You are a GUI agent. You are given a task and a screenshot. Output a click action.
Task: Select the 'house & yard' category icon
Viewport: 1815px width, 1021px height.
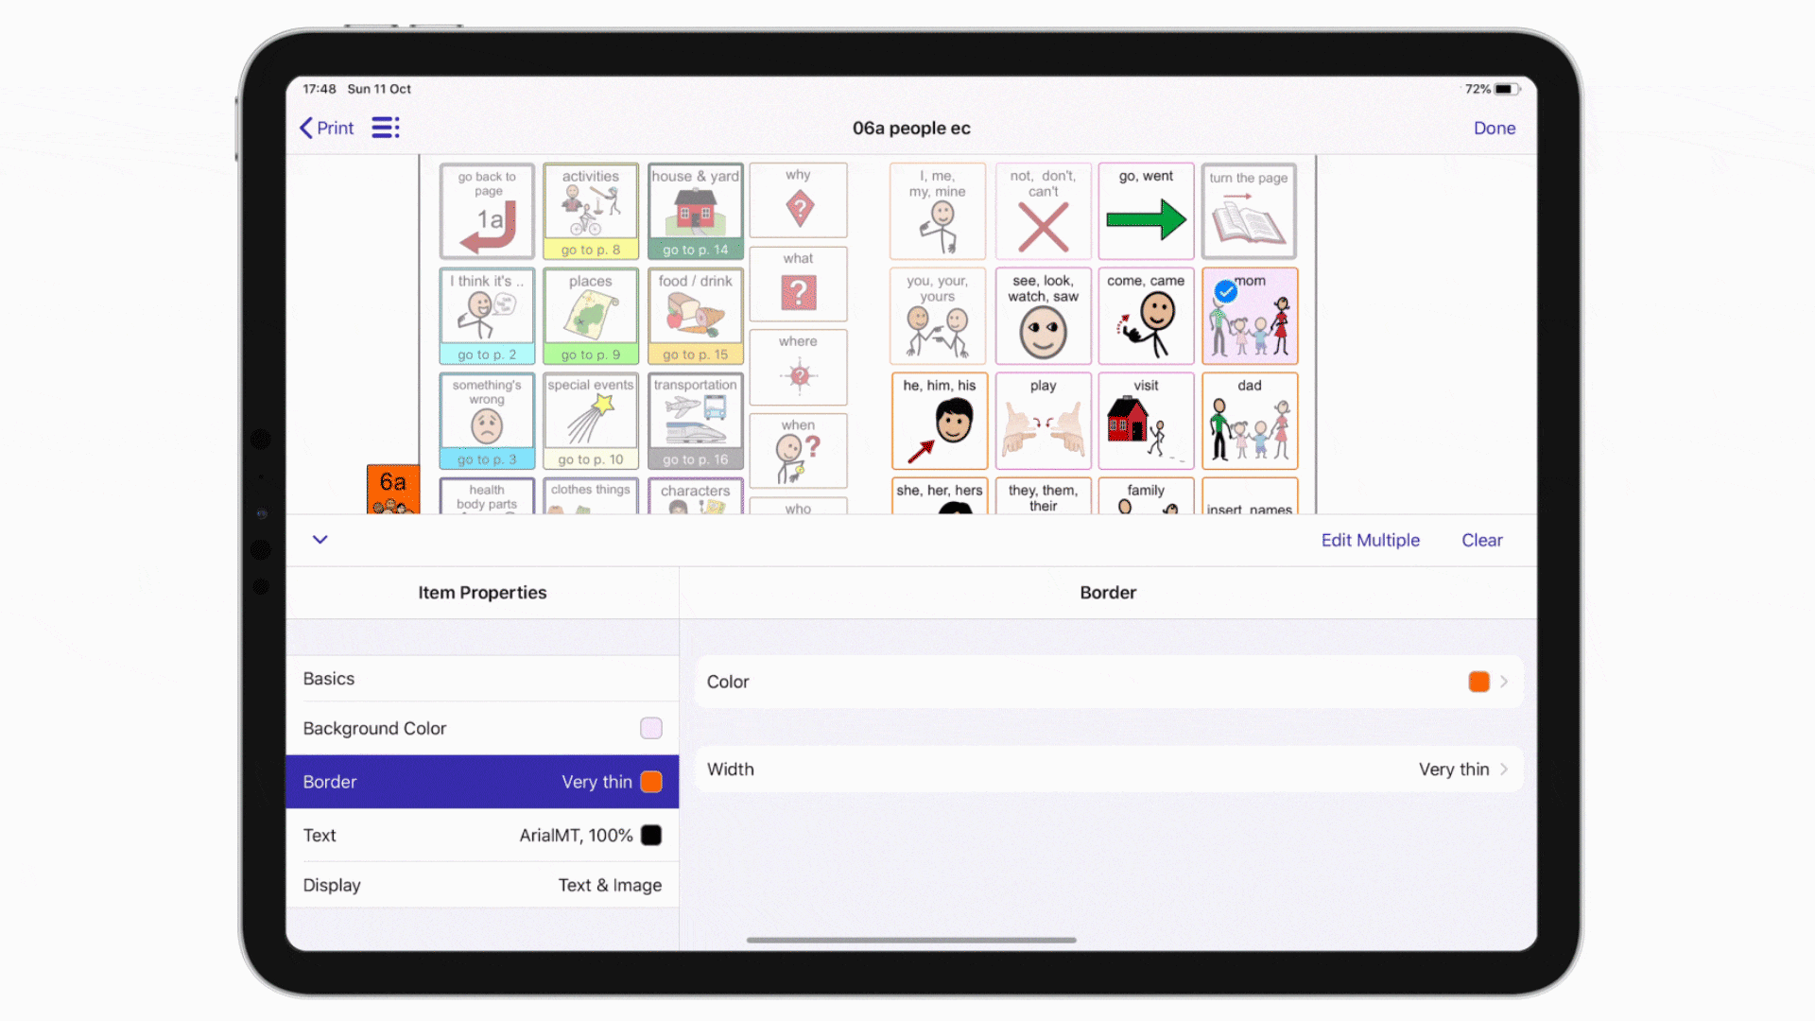693,212
